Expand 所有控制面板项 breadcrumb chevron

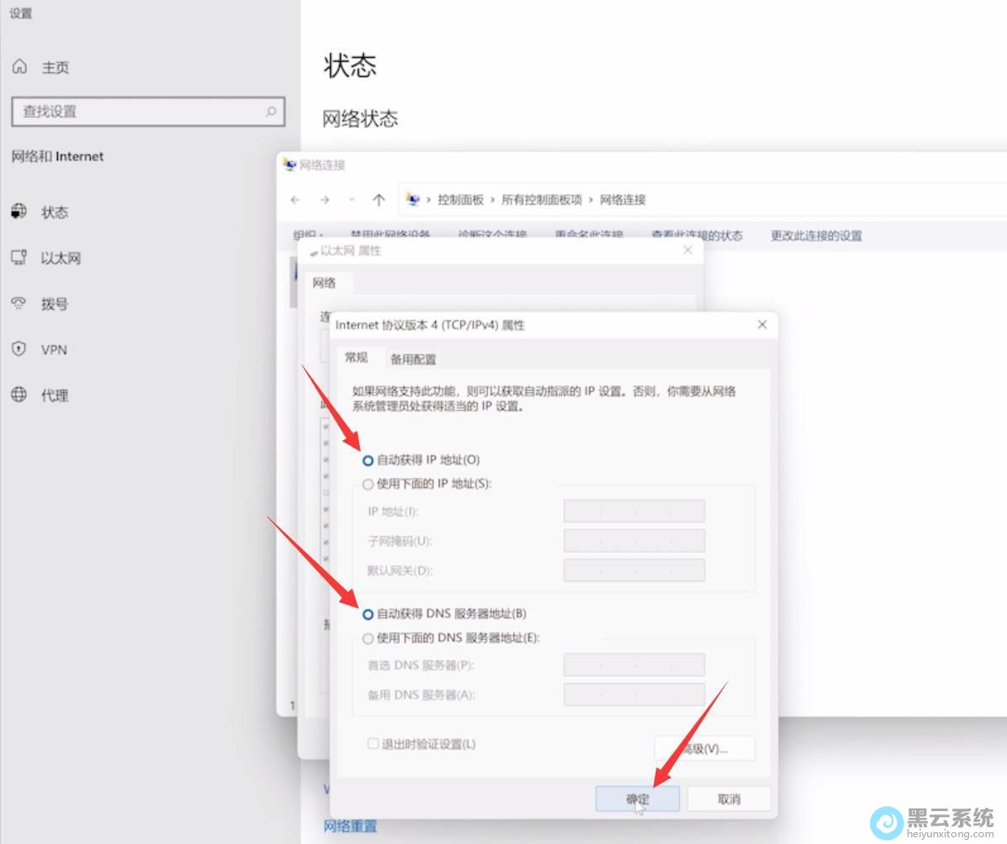tap(591, 200)
